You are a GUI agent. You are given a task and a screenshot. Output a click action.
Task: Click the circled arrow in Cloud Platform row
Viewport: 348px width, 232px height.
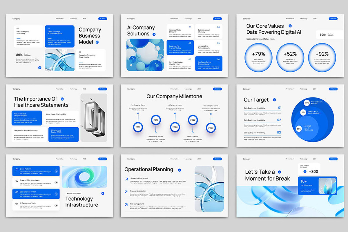pyautogui.click(x=56, y=171)
